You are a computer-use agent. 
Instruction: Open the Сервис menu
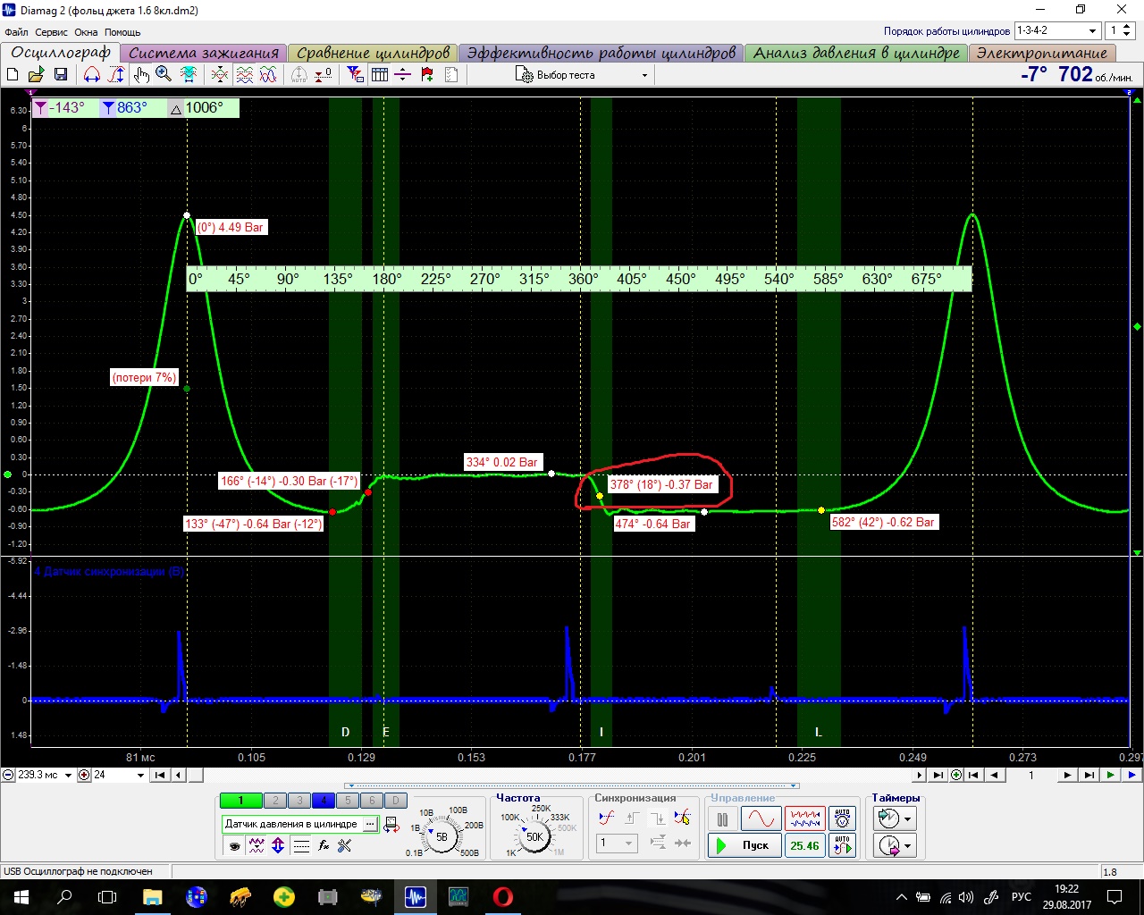point(51,32)
